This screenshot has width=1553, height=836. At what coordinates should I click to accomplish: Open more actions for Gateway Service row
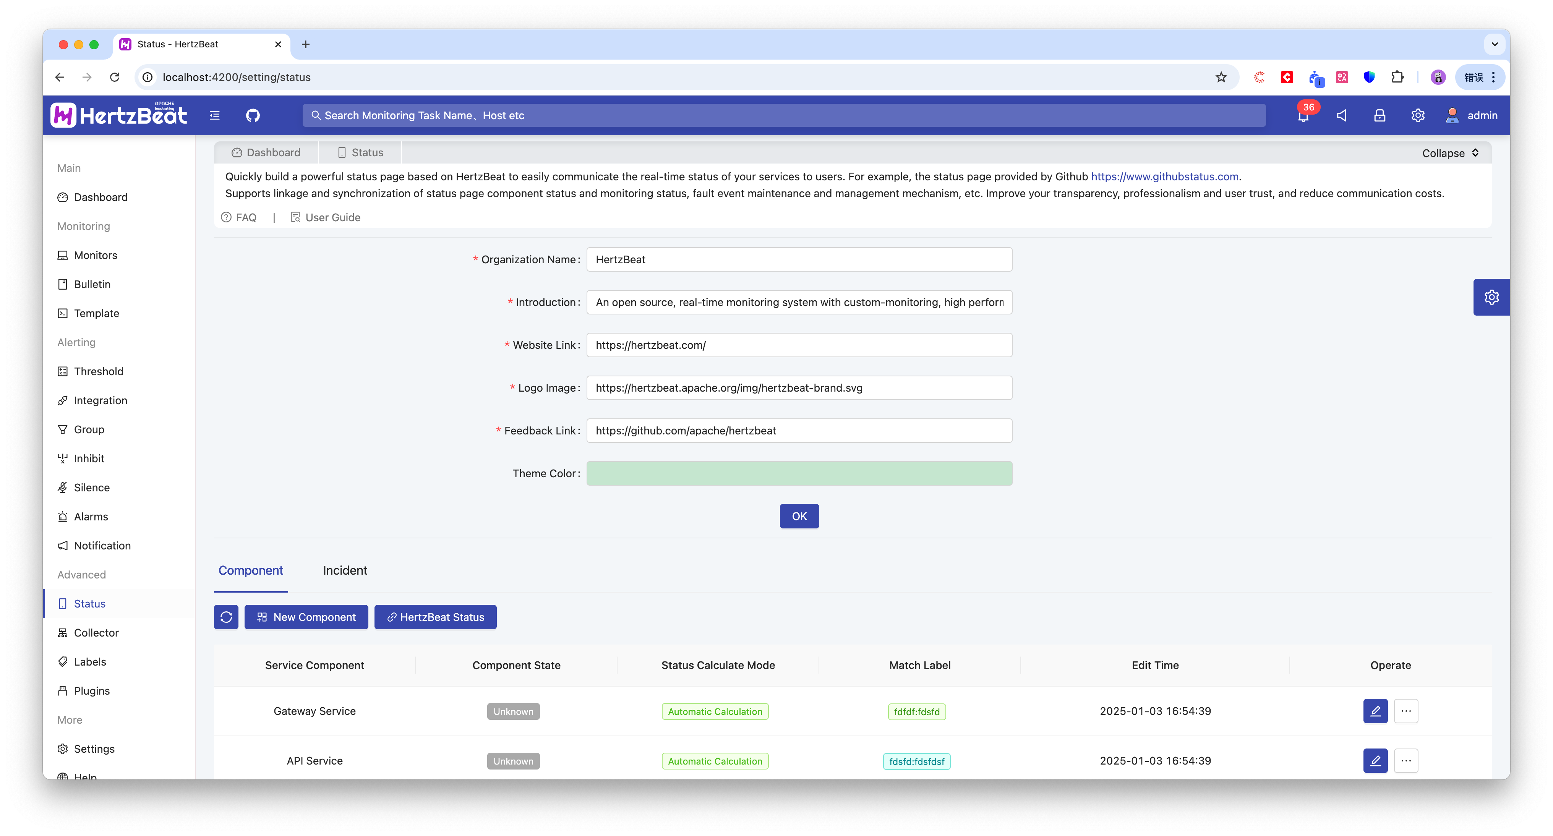click(1406, 711)
